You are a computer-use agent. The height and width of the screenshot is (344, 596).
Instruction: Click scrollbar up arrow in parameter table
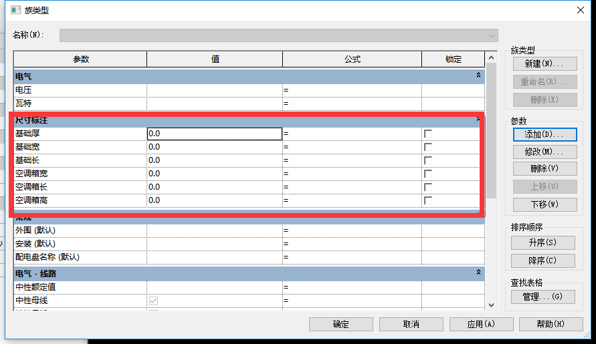(x=491, y=57)
